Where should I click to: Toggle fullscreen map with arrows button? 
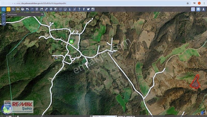click(x=4, y=23)
